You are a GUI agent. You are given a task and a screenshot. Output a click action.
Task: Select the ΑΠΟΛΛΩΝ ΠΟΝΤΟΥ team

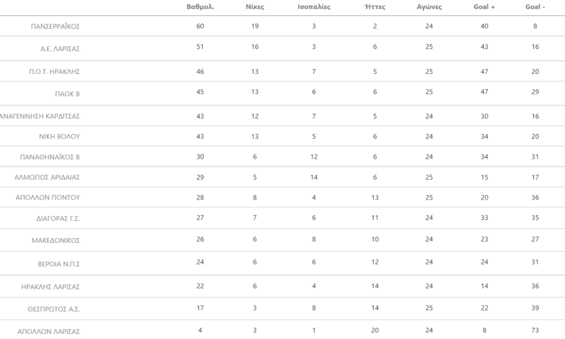point(48,198)
